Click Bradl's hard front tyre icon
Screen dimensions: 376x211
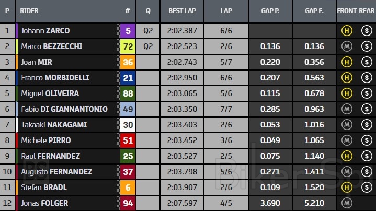(x=346, y=187)
